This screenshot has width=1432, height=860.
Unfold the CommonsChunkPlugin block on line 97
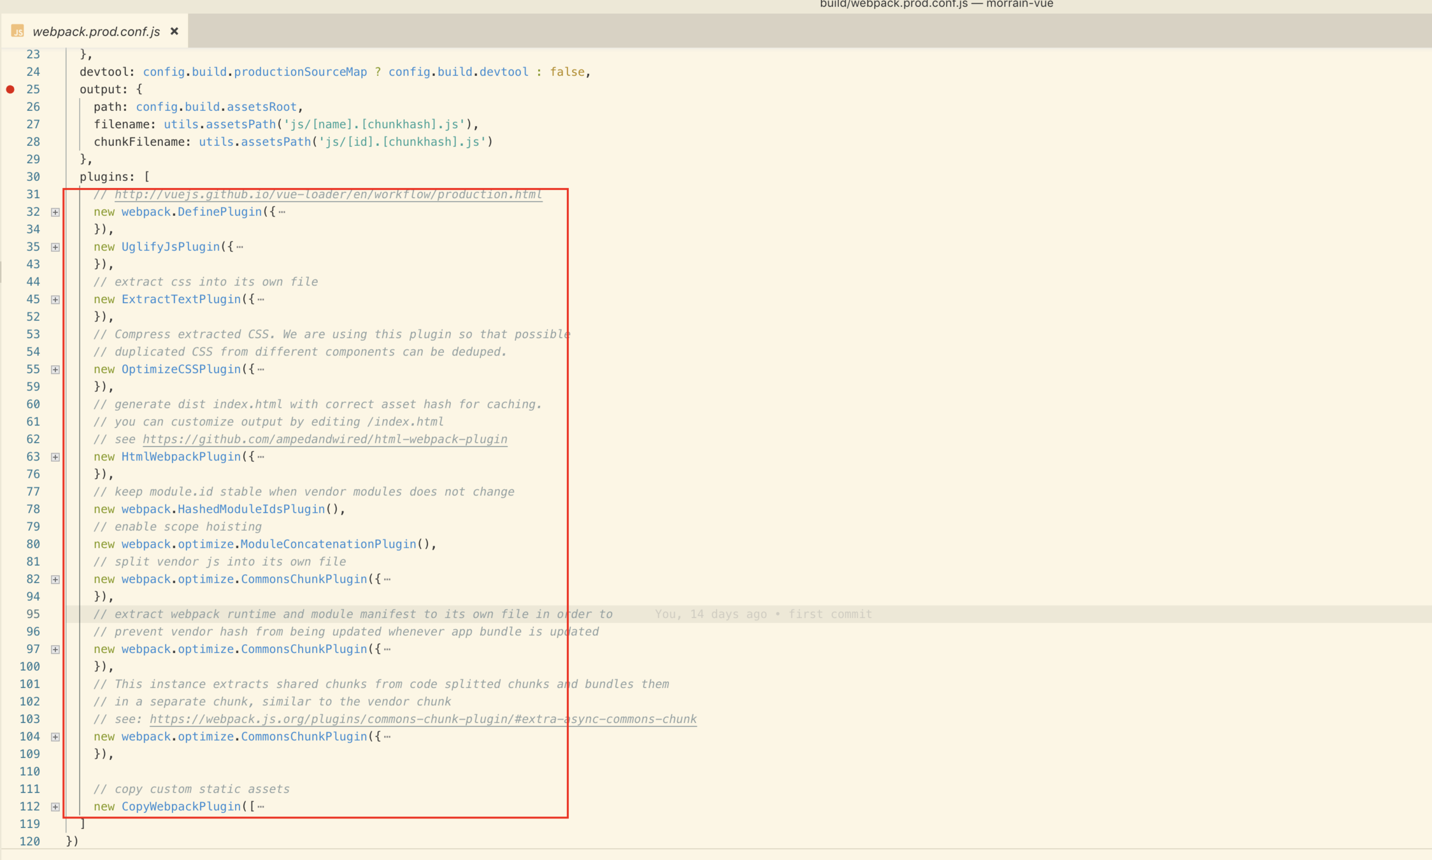tap(55, 649)
